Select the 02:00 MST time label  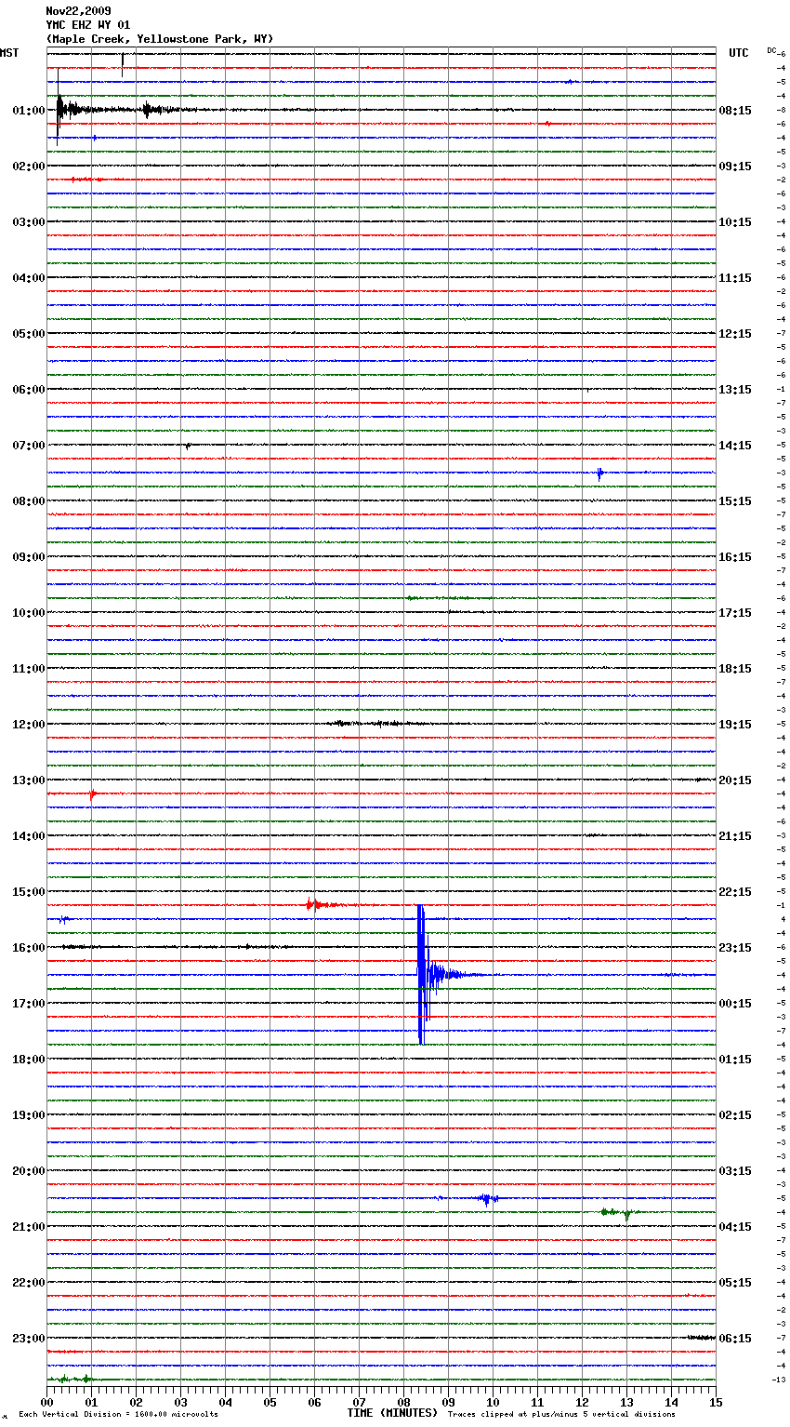(x=28, y=166)
